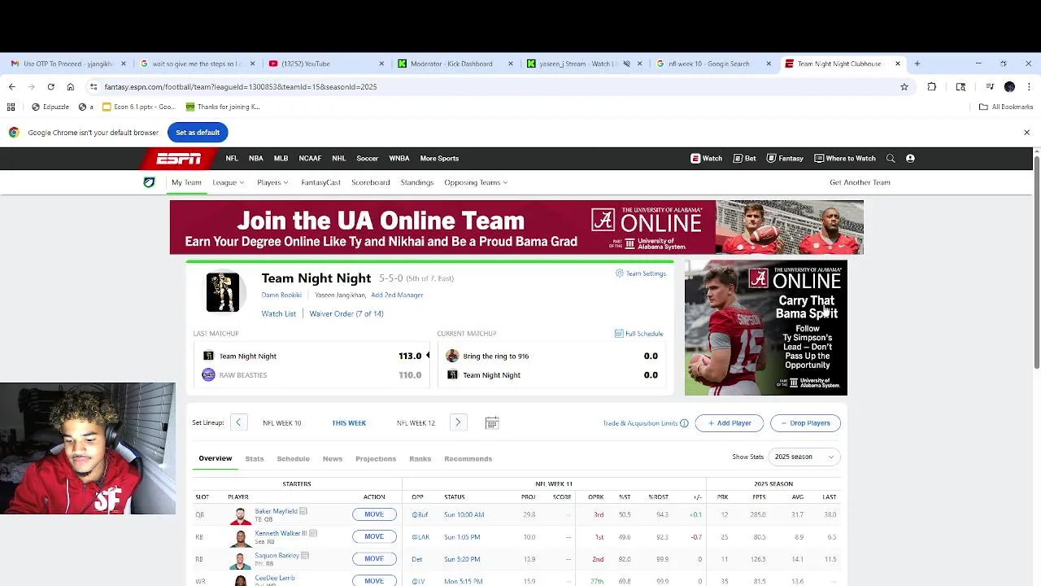Screen dimensions: 1041x586
Task: Open Waiver Order (7 of 14) link
Action: click(346, 313)
